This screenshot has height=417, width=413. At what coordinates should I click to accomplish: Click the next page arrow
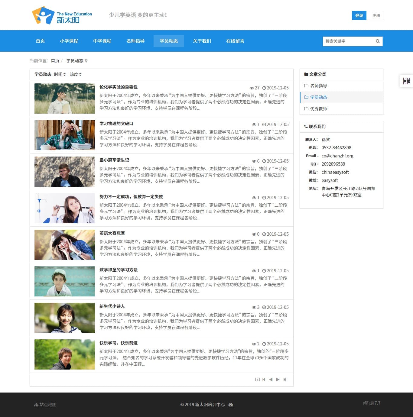[x=278, y=380]
